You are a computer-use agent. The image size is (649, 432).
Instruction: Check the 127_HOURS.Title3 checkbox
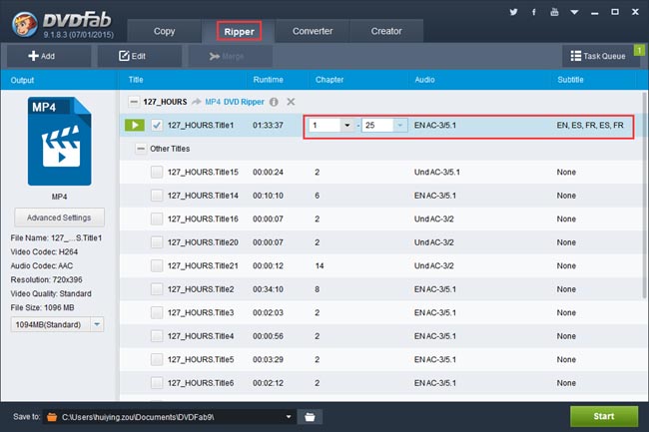(157, 312)
